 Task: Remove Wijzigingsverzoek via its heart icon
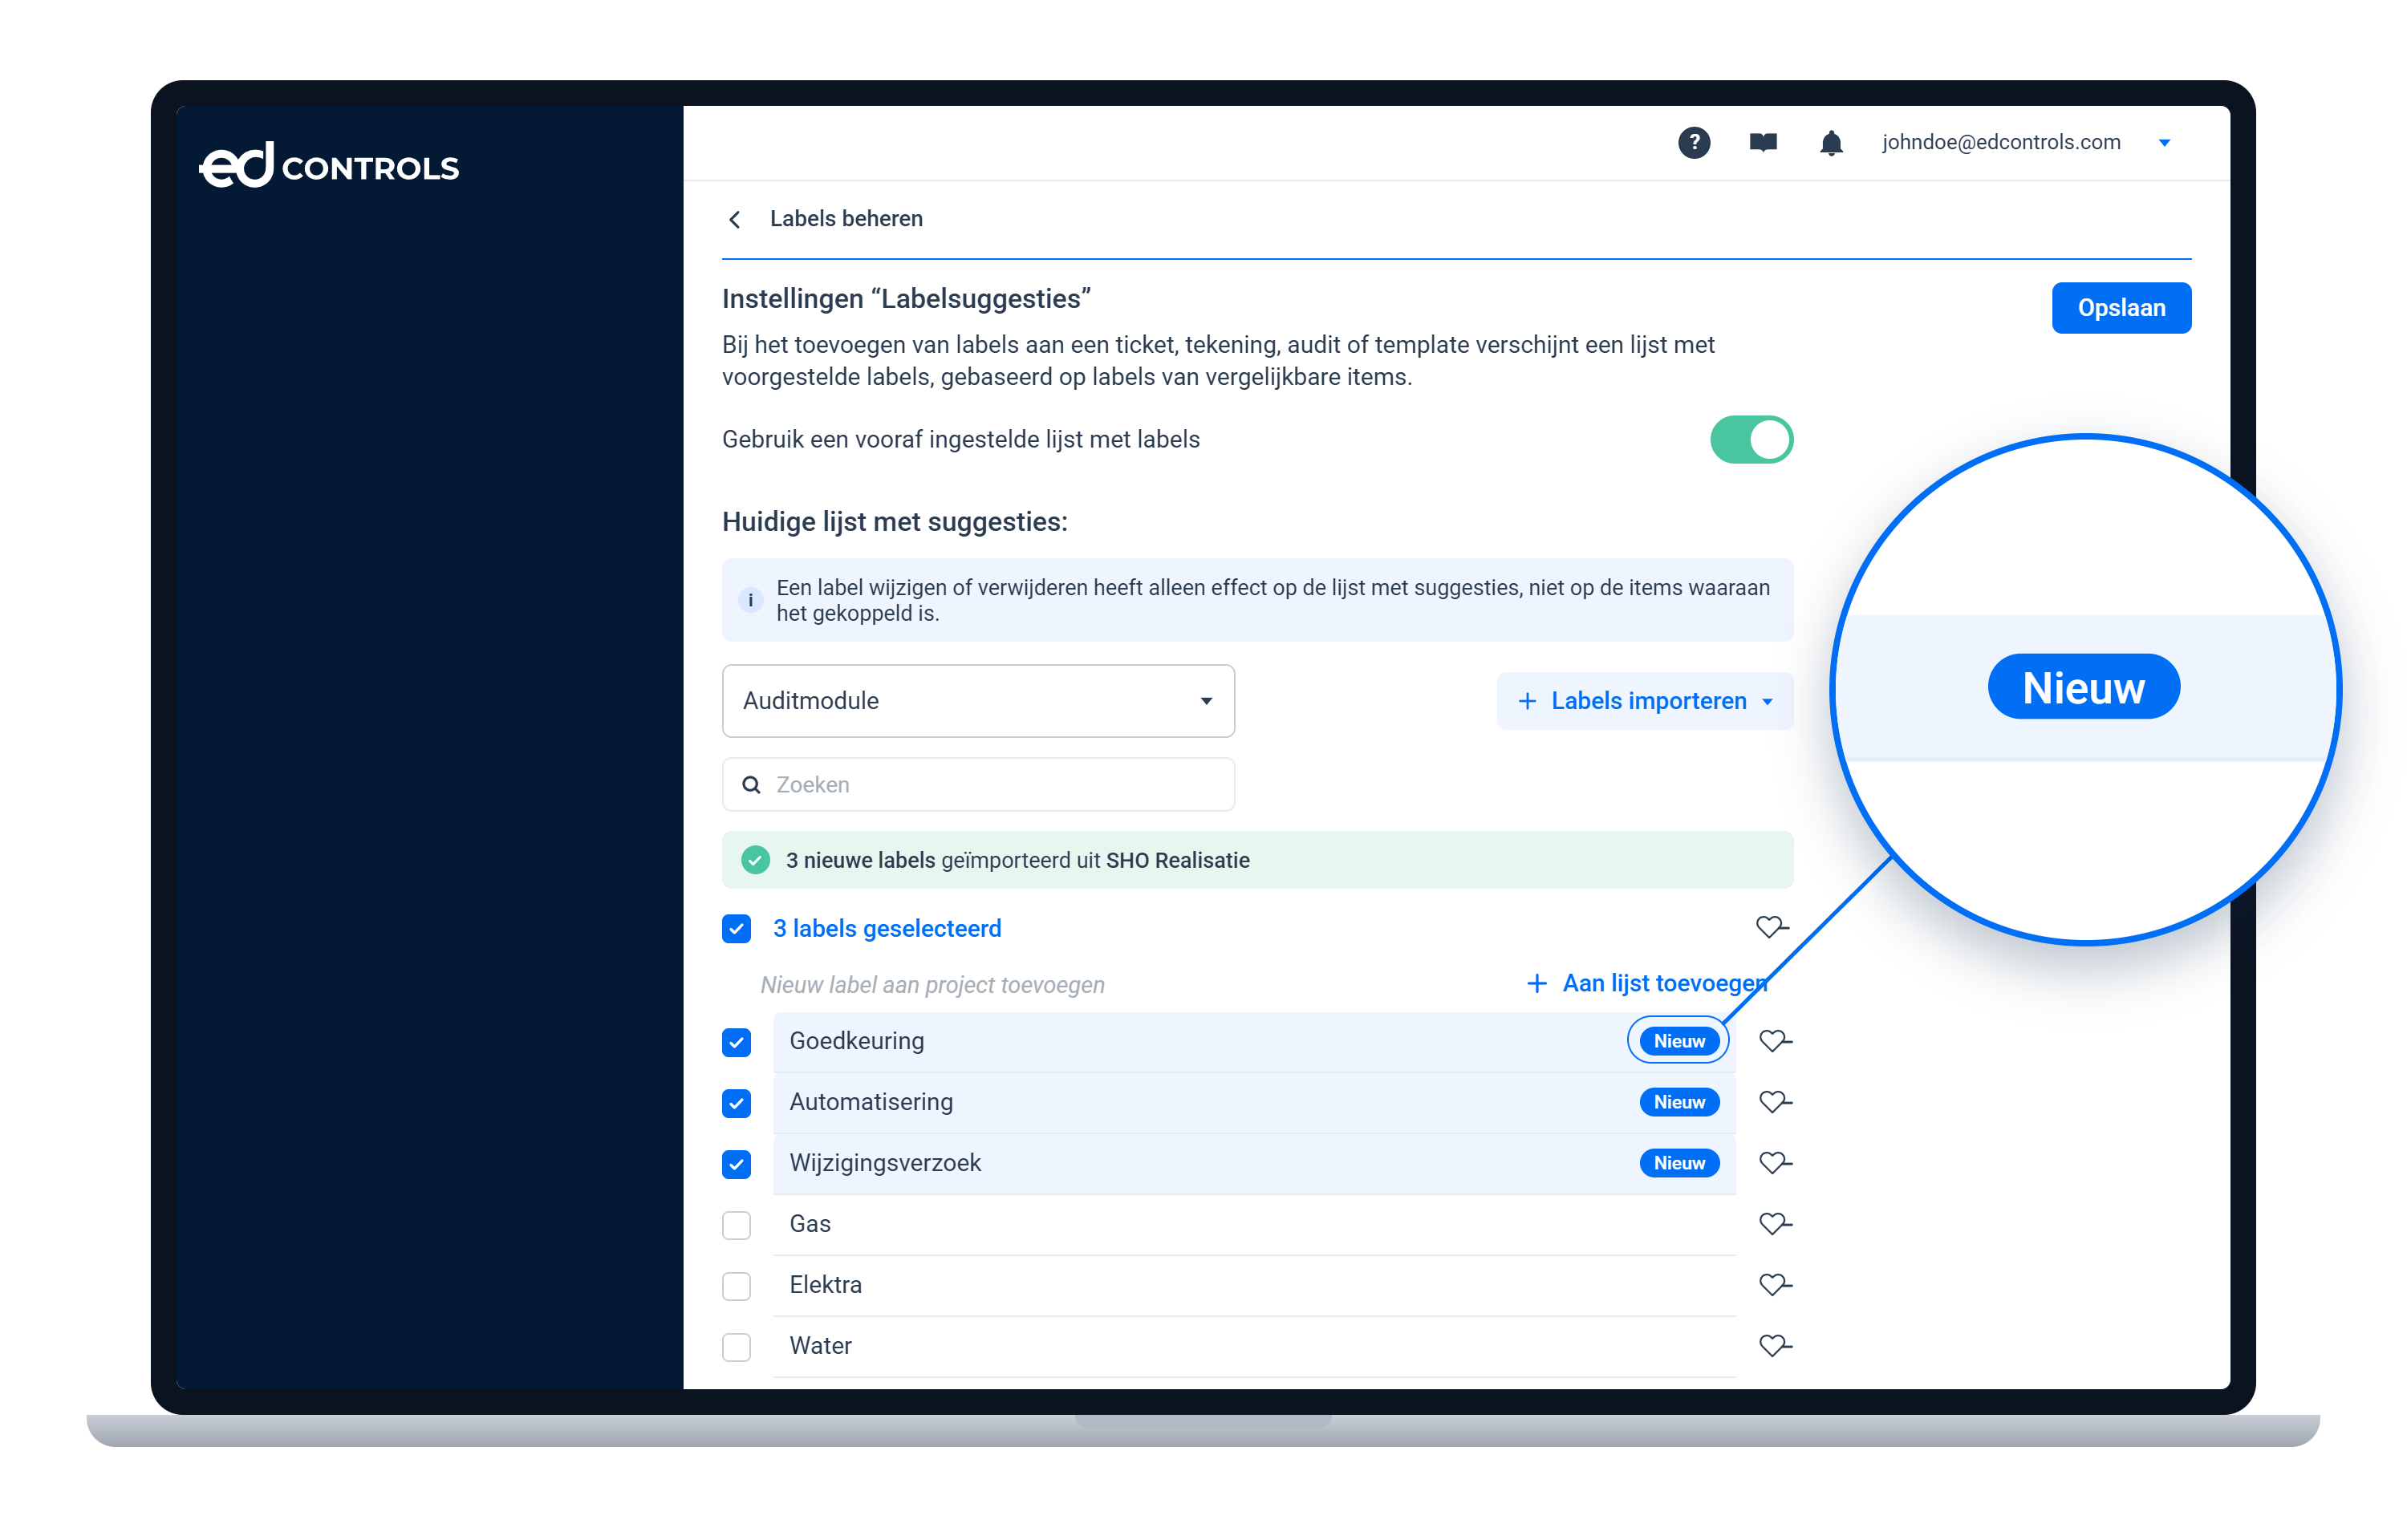tap(1775, 1163)
